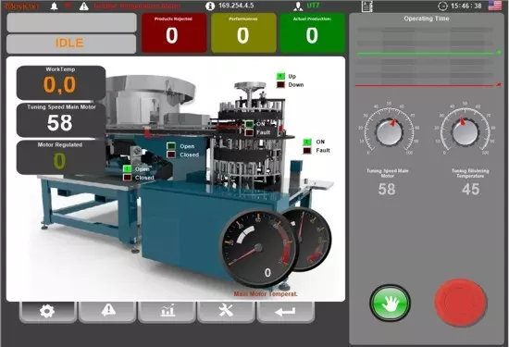Open the statistics bar chart button
Screen dimensions: 509x347
click(168, 312)
